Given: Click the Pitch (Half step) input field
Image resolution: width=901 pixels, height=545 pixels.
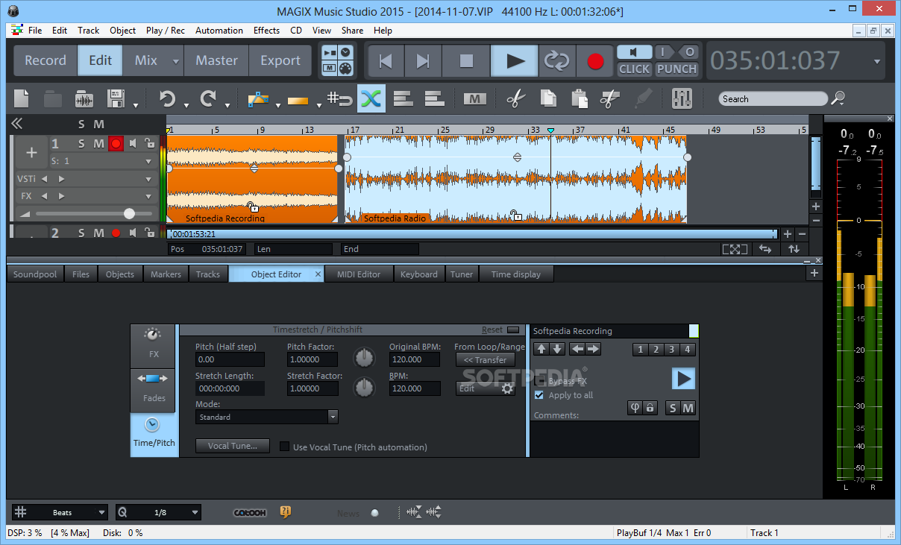Looking at the screenshot, I should click(230, 359).
